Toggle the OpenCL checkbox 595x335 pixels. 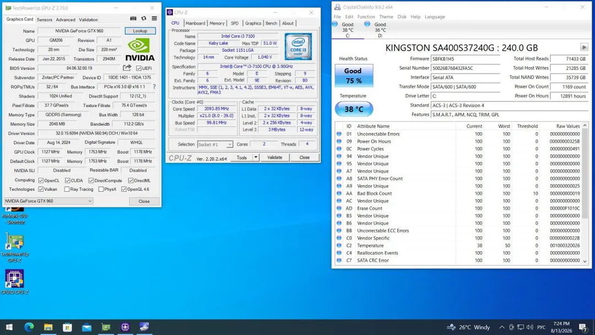coord(41,181)
